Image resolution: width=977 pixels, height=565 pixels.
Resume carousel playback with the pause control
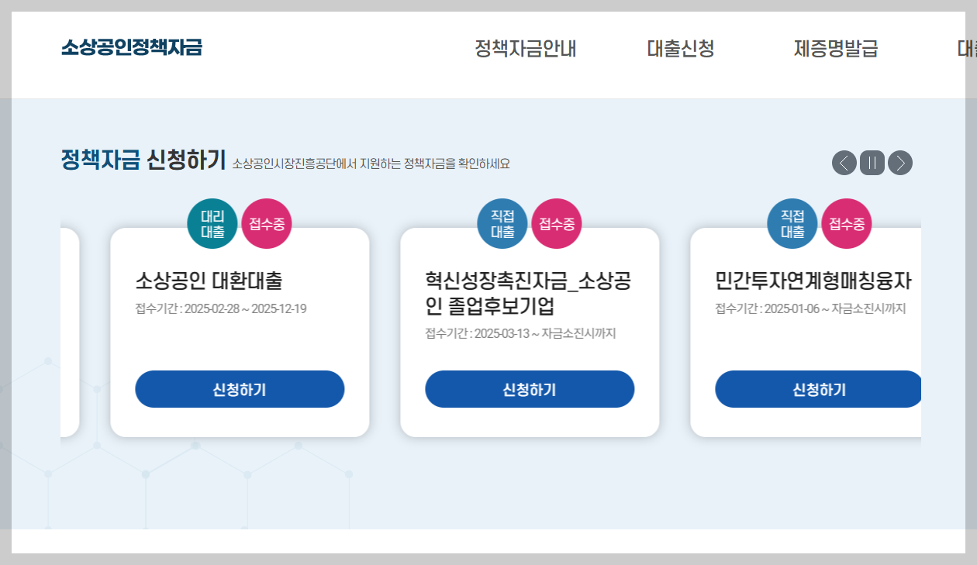pyautogui.click(x=871, y=163)
